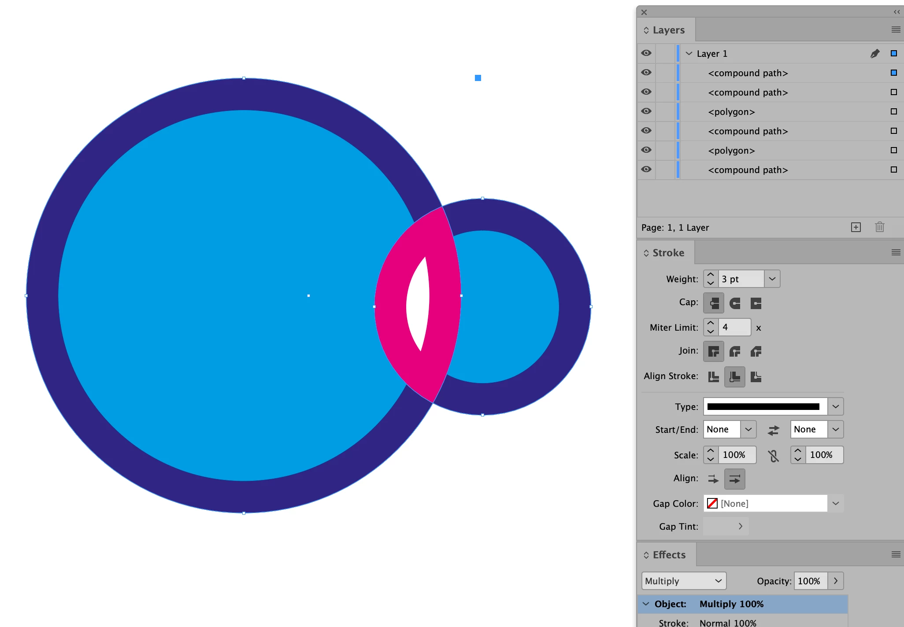The image size is (904, 627).
Task: Open the stroke Weight dropdown arrow
Action: (772, 279)
